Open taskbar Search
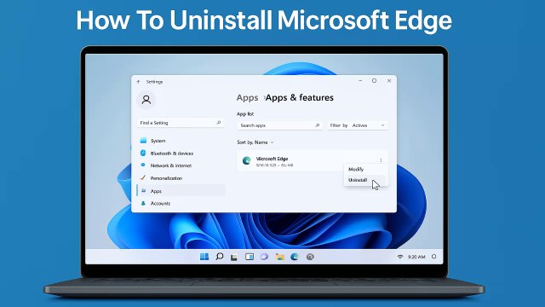Viewport: 545px width, 307px height. 220,257
